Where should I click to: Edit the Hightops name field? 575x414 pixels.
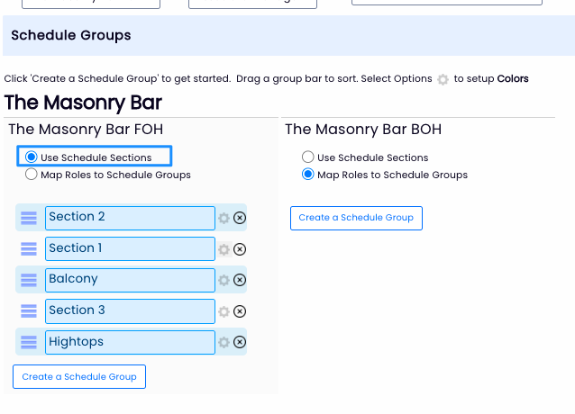pos(130,343)
